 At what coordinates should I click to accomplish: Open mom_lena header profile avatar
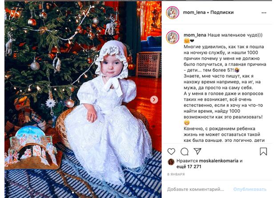click(172, 12)
